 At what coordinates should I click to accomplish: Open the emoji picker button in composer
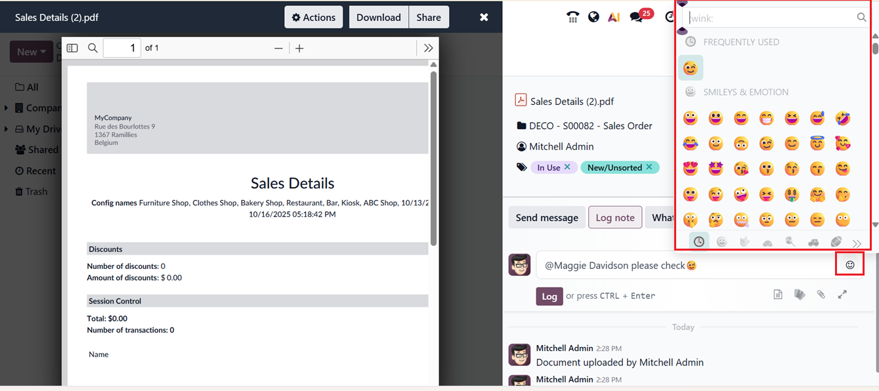[x=849, y=265]
